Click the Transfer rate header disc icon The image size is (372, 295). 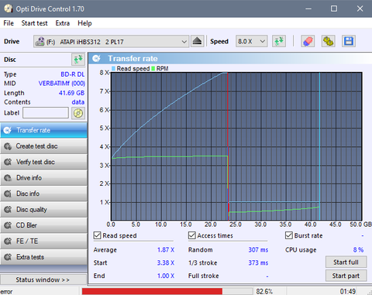click(x=97, y=59)
